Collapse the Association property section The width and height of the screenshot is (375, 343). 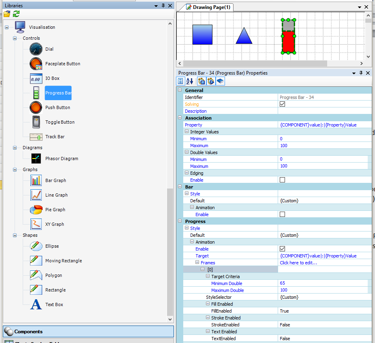(x=180, y=118)
